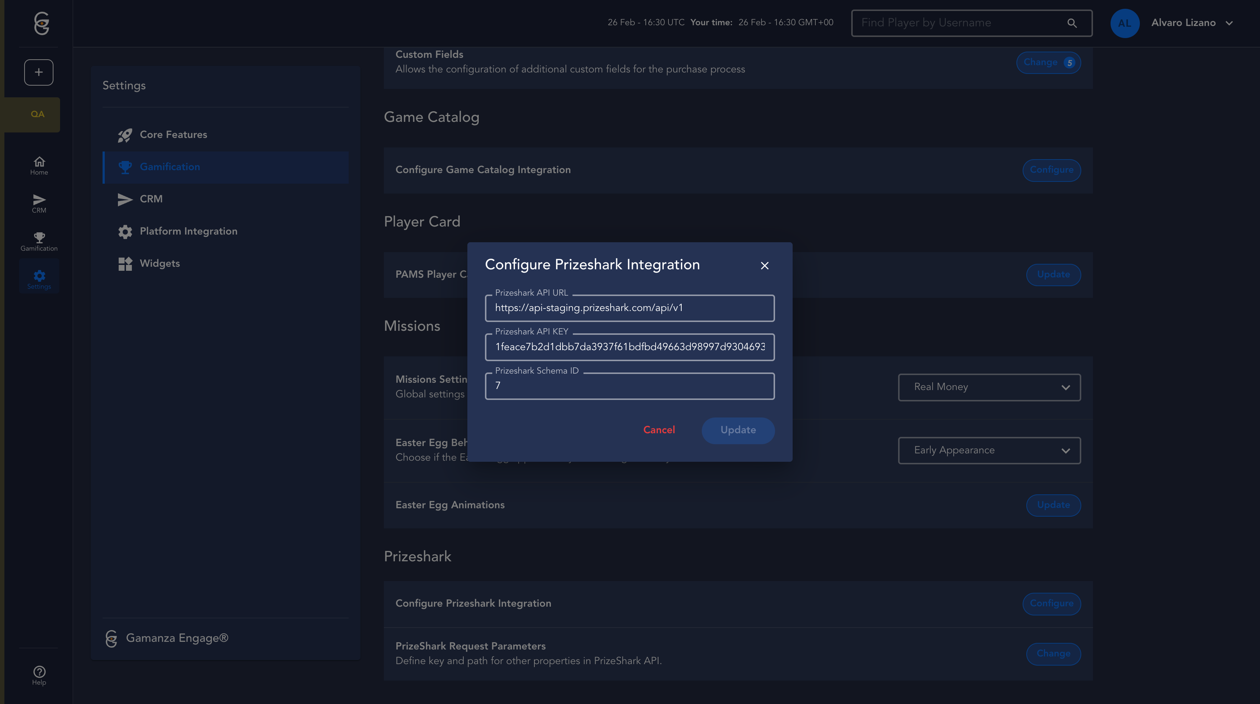Select Platform Integration settings menu item
Viewport: 1260px width, 704px height.
pyautogui.click(x=188, y=231)
